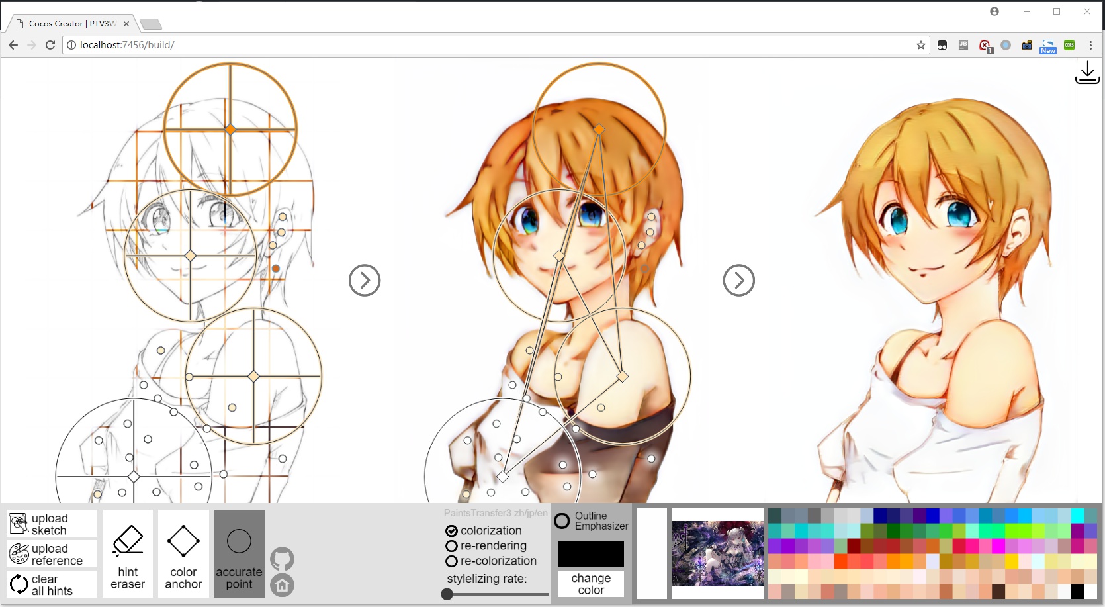Open the PaintsTransfer3 zh/jp/en language link

tap(496, 513)
